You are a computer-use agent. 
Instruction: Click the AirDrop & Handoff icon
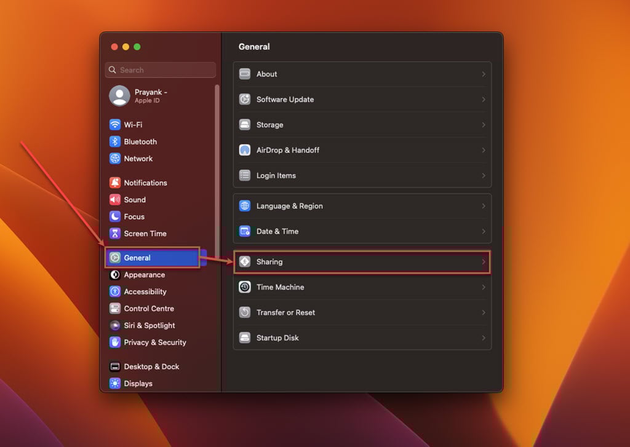245,150
